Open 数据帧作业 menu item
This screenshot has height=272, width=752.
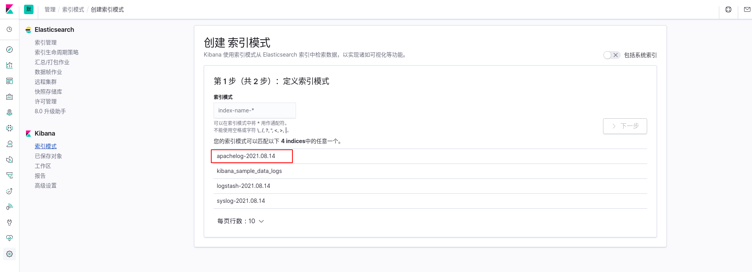(48, 72)
